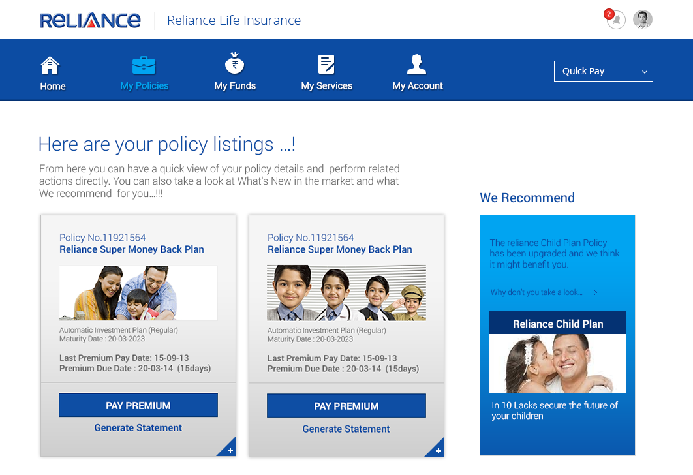Open the notification bell with red badge
Viewport: 693px width, 475px height.
[615, 20]
